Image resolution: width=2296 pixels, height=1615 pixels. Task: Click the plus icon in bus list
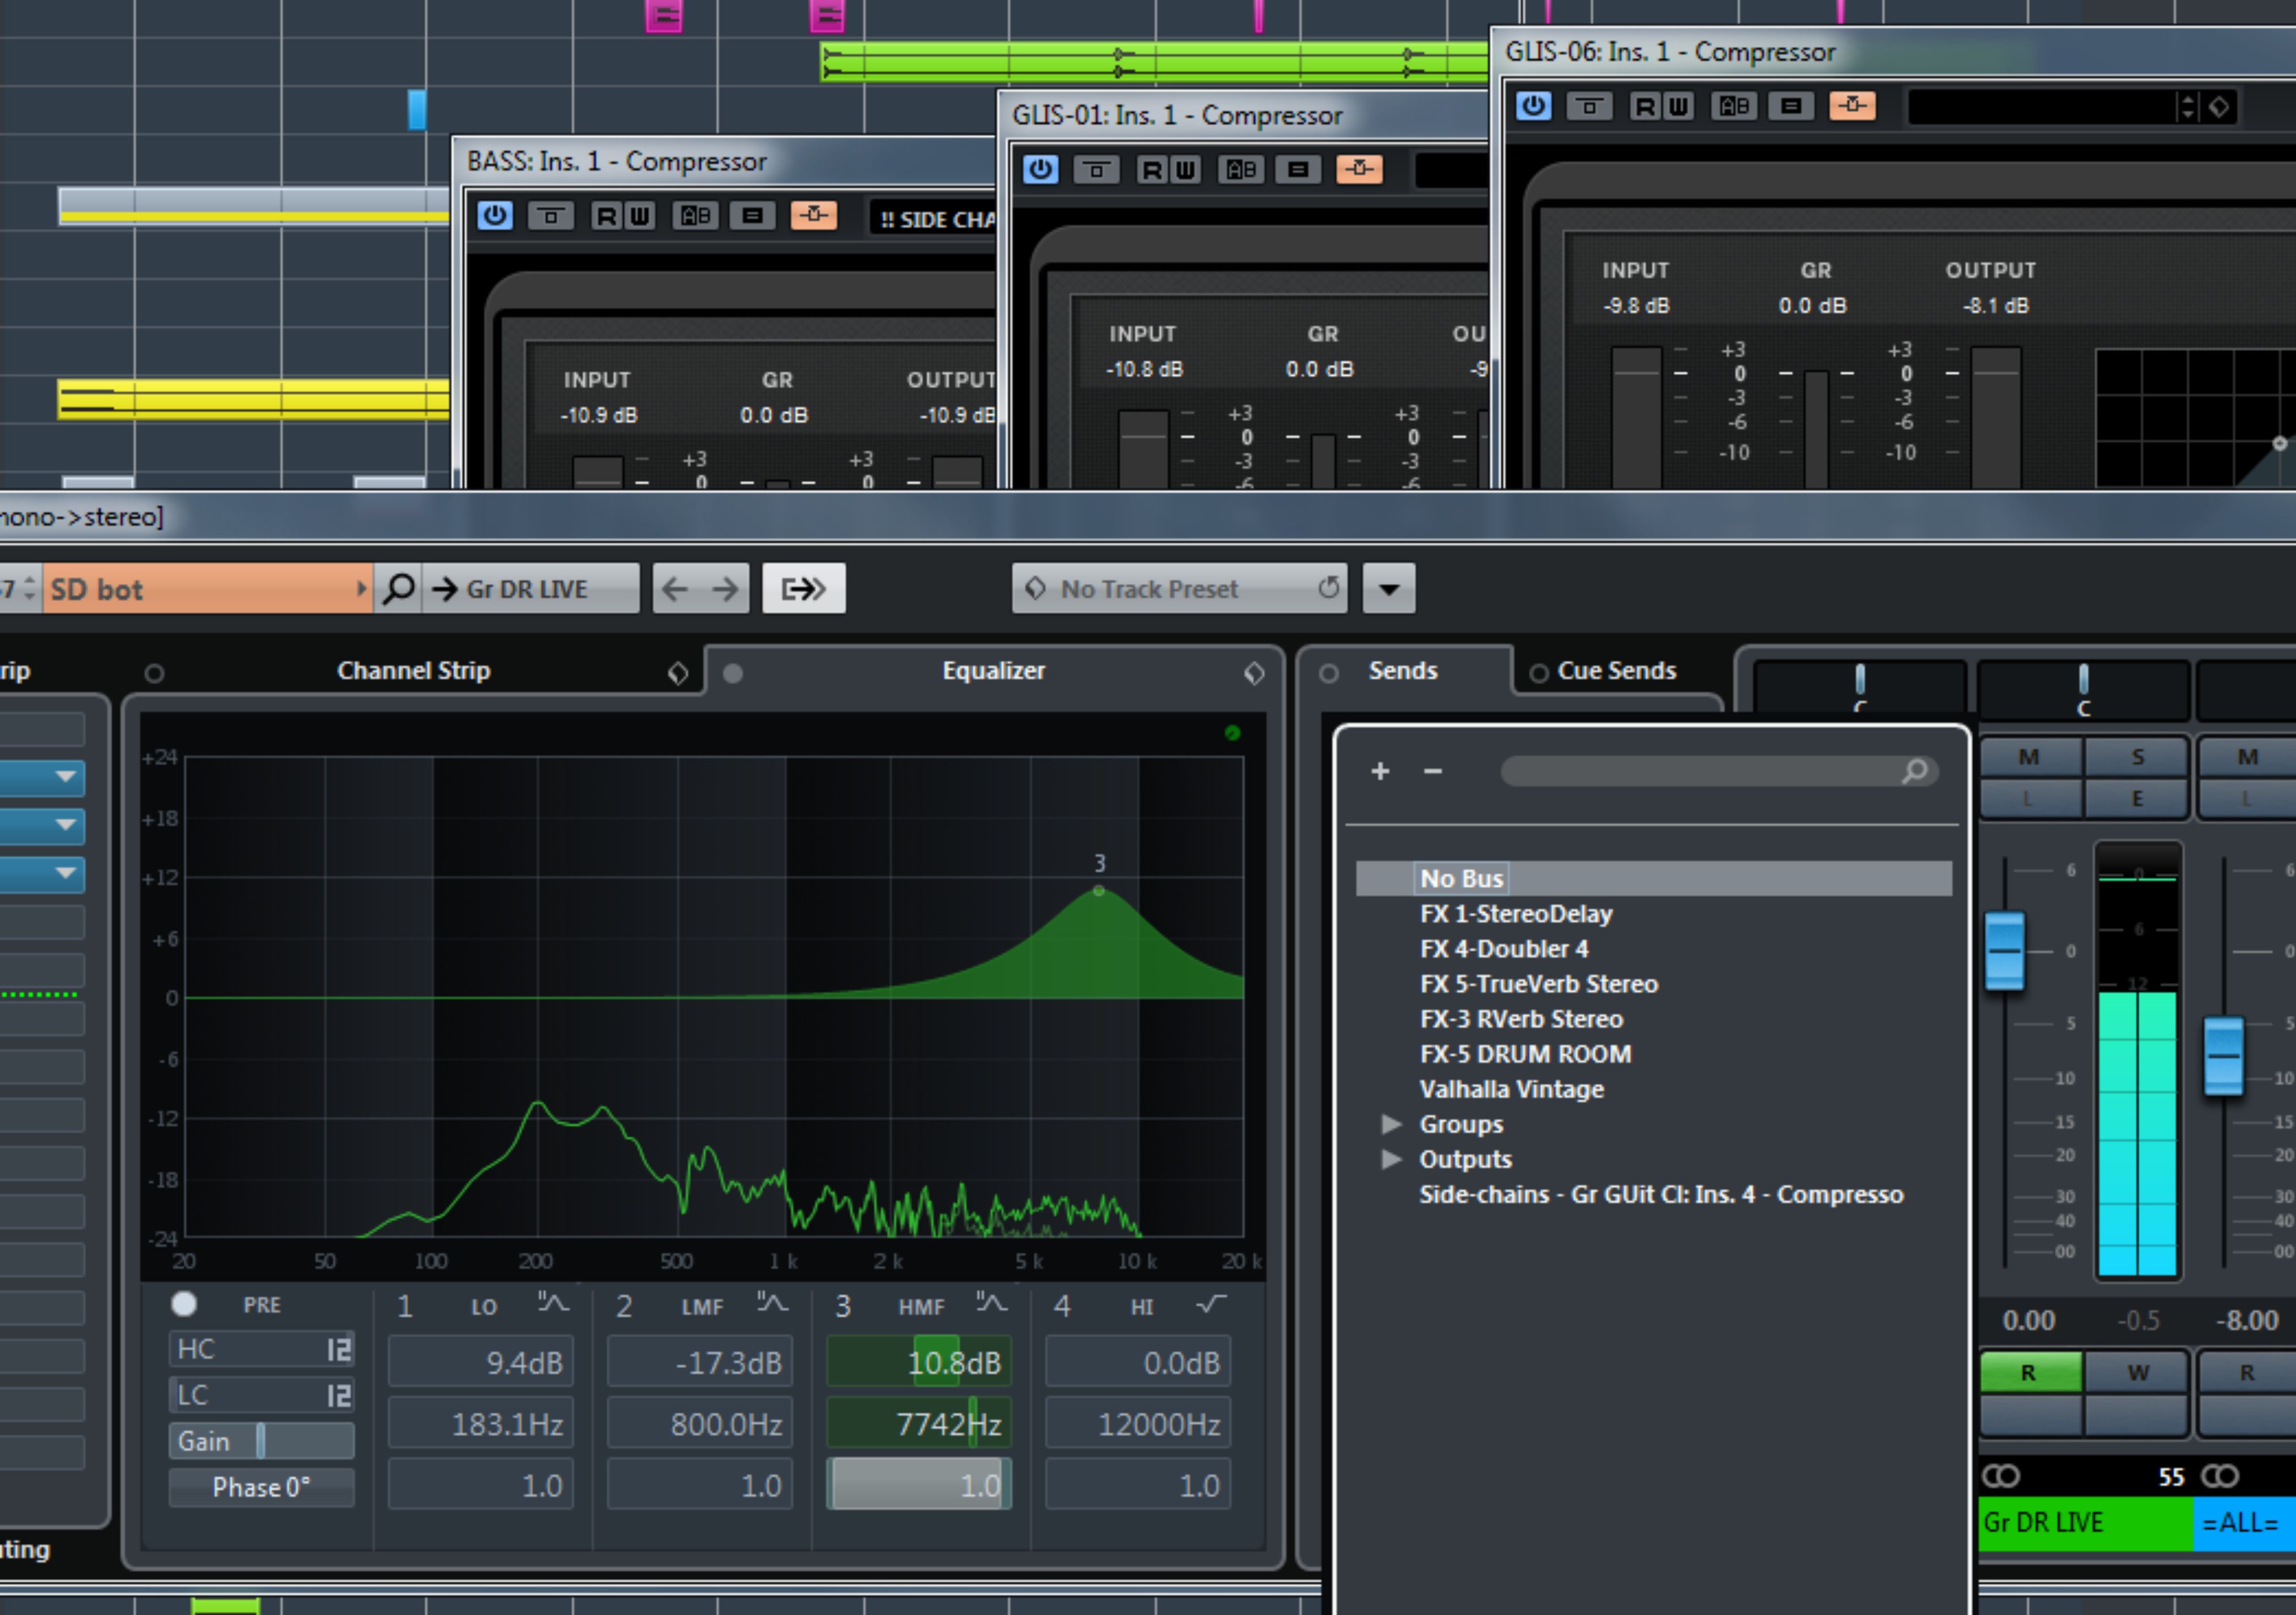[1380, 771]
